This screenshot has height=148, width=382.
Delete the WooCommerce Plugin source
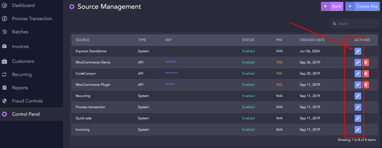[x=366, y=85]
